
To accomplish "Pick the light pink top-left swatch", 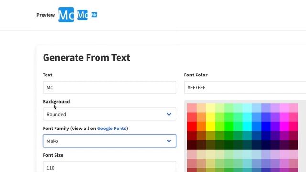I will 192,108.
